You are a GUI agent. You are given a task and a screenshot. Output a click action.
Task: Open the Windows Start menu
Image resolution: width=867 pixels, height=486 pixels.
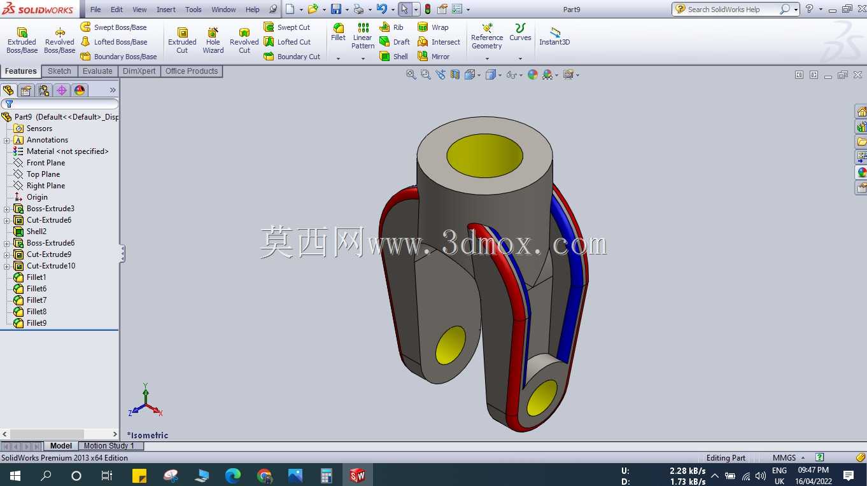15,475
